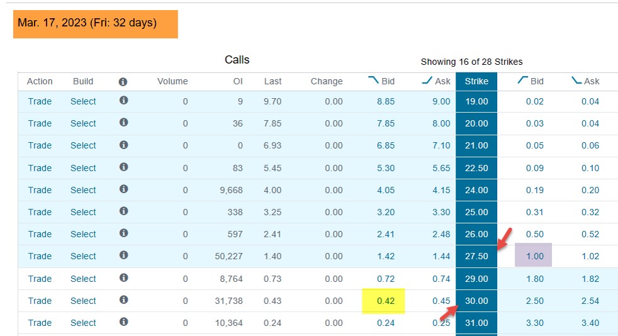Click Select link for the 31.00 strike call
The height and width of the screenshot is (336, 618).
click(83, 323)
